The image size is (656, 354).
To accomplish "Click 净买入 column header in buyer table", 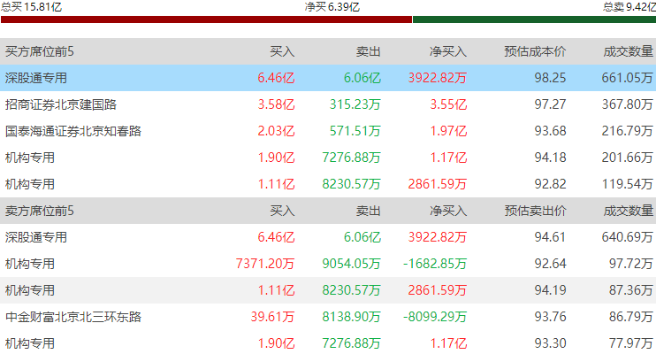I will (448, 51).
